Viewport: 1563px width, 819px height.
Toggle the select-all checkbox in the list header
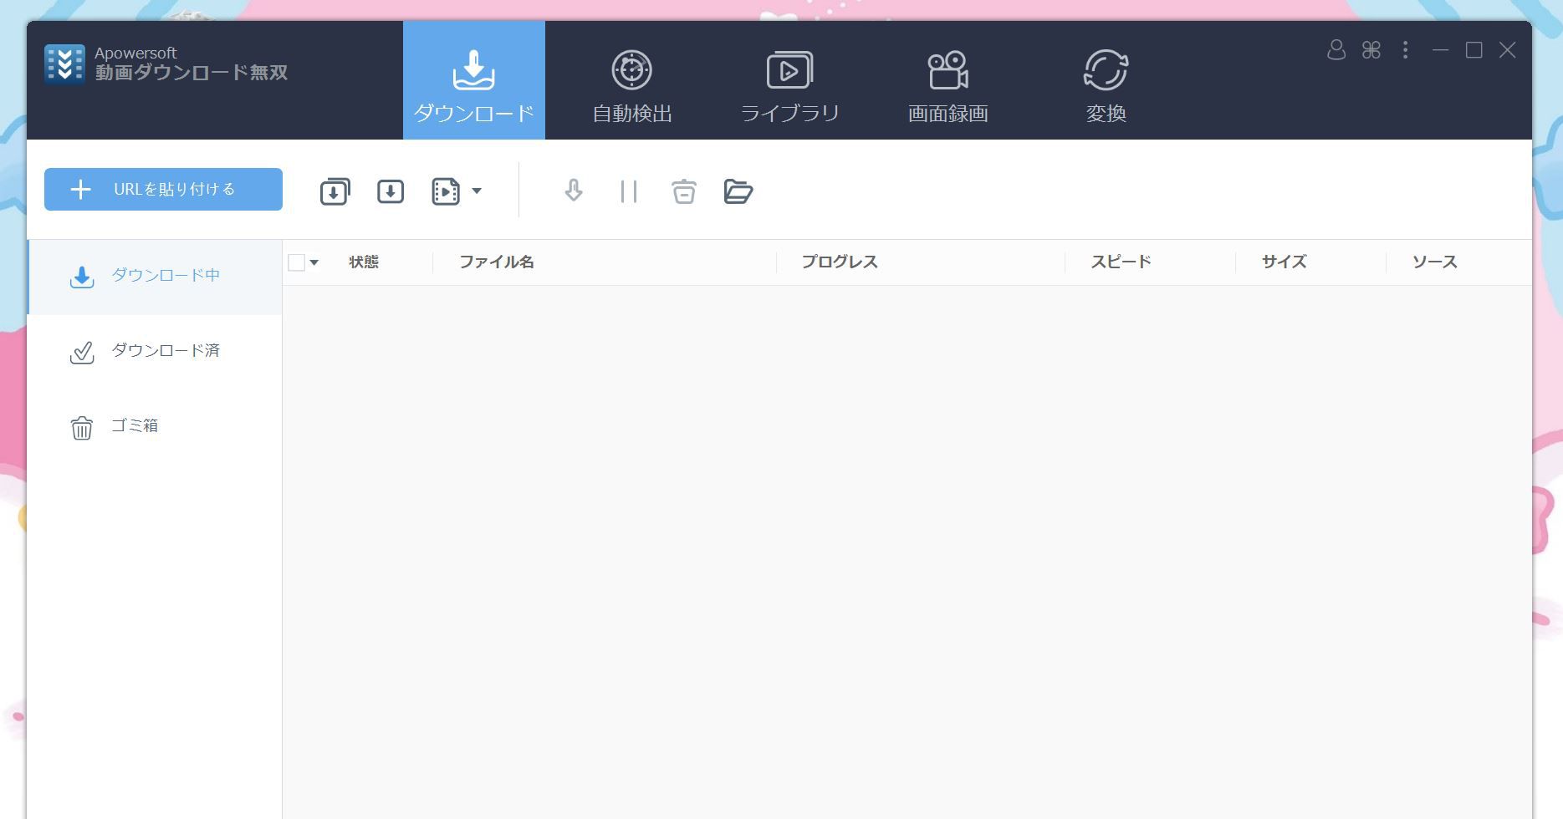click(294, 262)
